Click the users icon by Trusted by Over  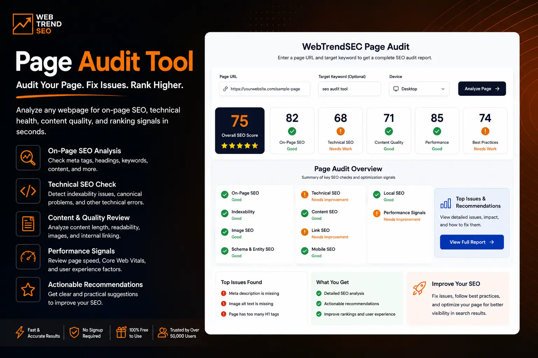[x=163, y=332]
